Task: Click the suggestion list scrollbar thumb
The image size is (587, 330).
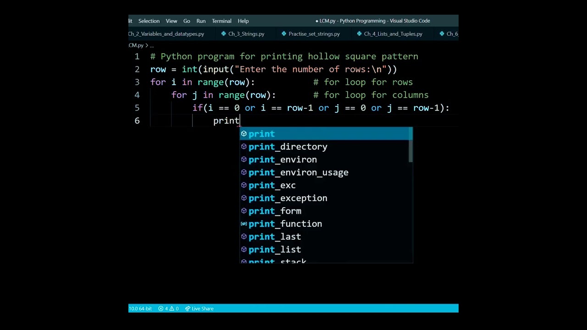Action: pos(411,145)
